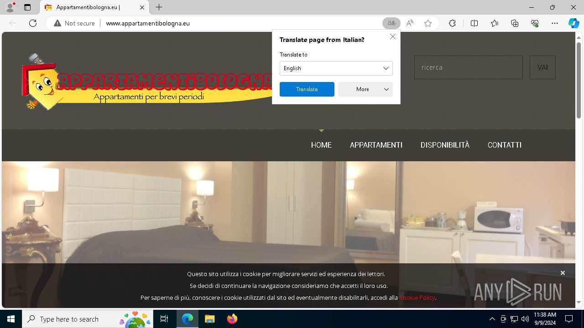Screen dimensions: 584x328
Task: Open the tab actions menu icon
Action: [x=27, y=7]
